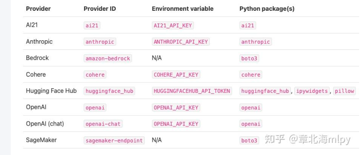Image resolution: width=362 pixels, height=155 pixels.
Task: Select the "ai21" code in Provider ID column
Action: [92, 25]
